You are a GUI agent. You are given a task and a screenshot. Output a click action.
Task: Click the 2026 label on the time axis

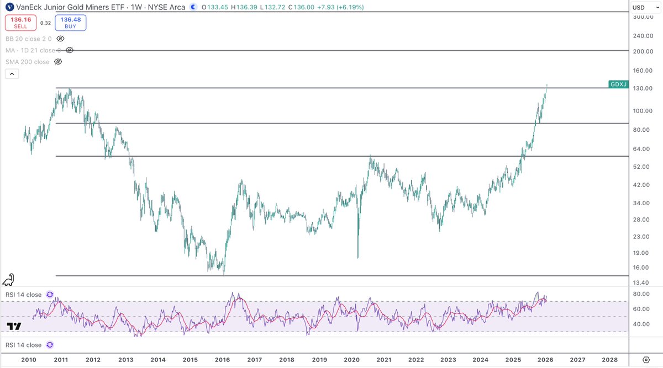point(545,359)
